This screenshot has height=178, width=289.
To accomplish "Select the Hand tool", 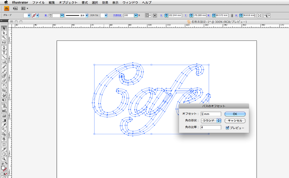I will tap(4, 154).
